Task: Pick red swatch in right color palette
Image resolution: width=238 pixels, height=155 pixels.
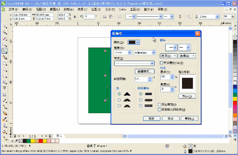Action: 235,103
